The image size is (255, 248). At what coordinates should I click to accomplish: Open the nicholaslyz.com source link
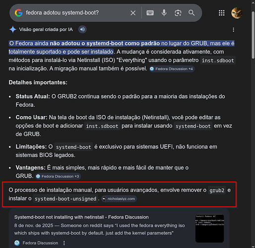[119, 199]
